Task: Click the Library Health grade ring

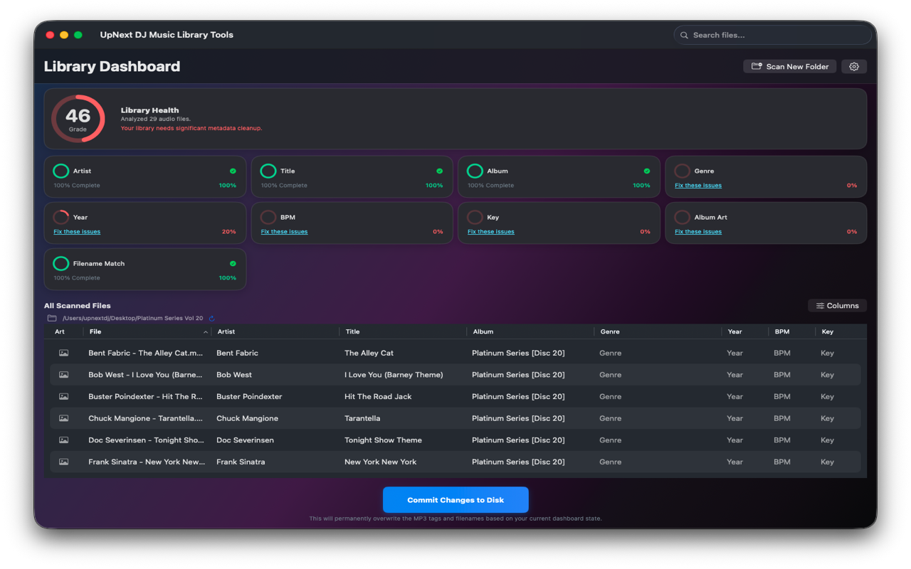Action: [x=78, y=118]
